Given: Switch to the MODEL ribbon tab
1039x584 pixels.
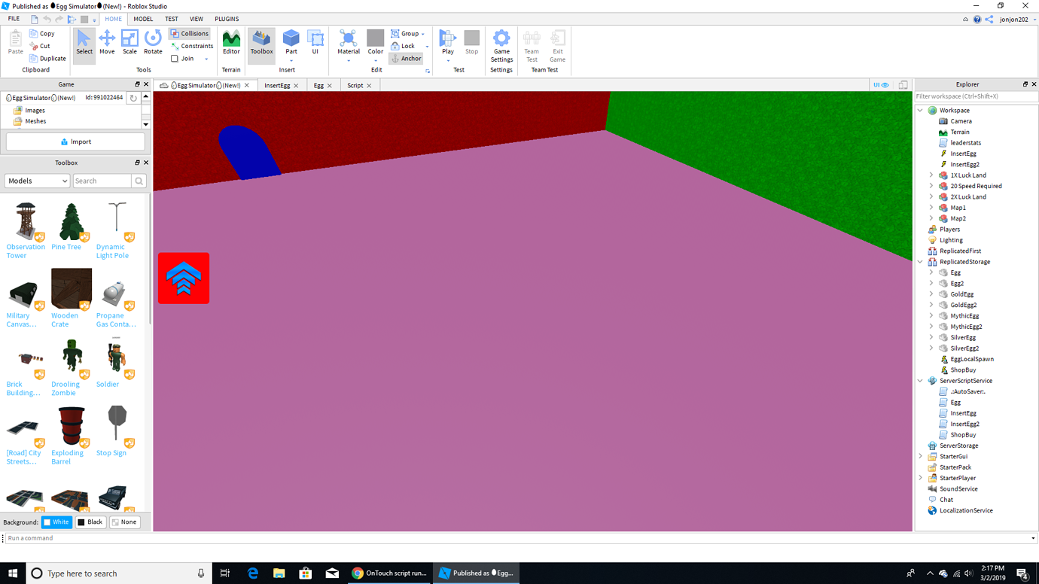Looking at the screenshot, I should [x=143, y=19].
